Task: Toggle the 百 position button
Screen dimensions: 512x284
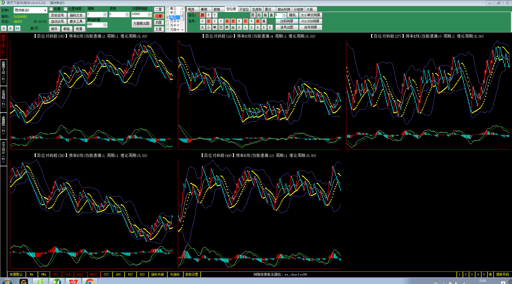Action: 203,15
